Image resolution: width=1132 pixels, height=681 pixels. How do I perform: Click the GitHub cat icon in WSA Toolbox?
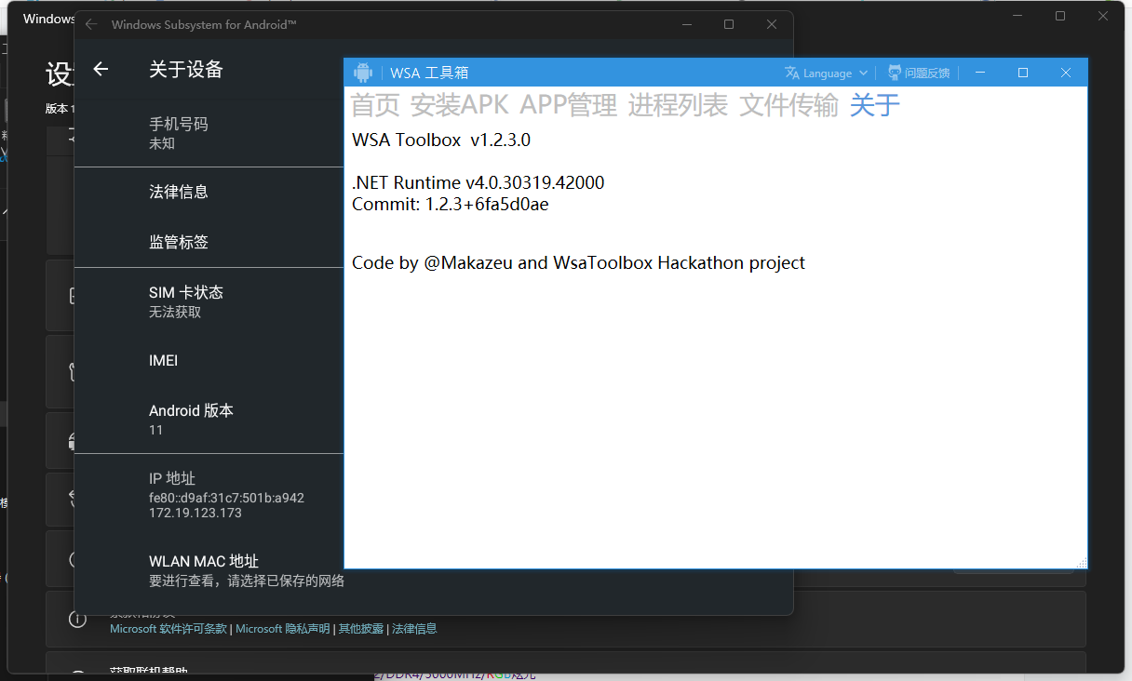coord(895,73)
